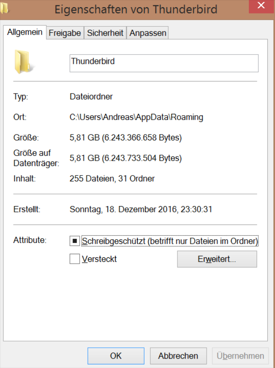Screen dimensions: 275x368
Task: Click into the Thunderbird folder name field
Action: [x=164, y=63]
